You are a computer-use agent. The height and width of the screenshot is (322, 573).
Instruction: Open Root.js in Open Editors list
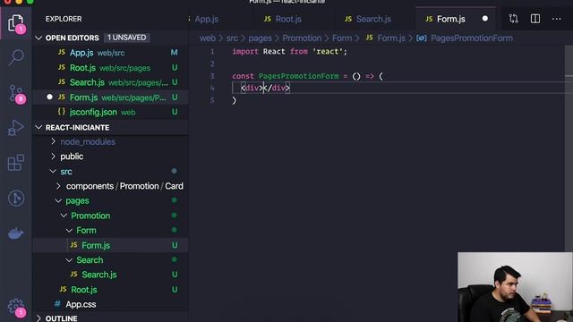coord(110,68)
